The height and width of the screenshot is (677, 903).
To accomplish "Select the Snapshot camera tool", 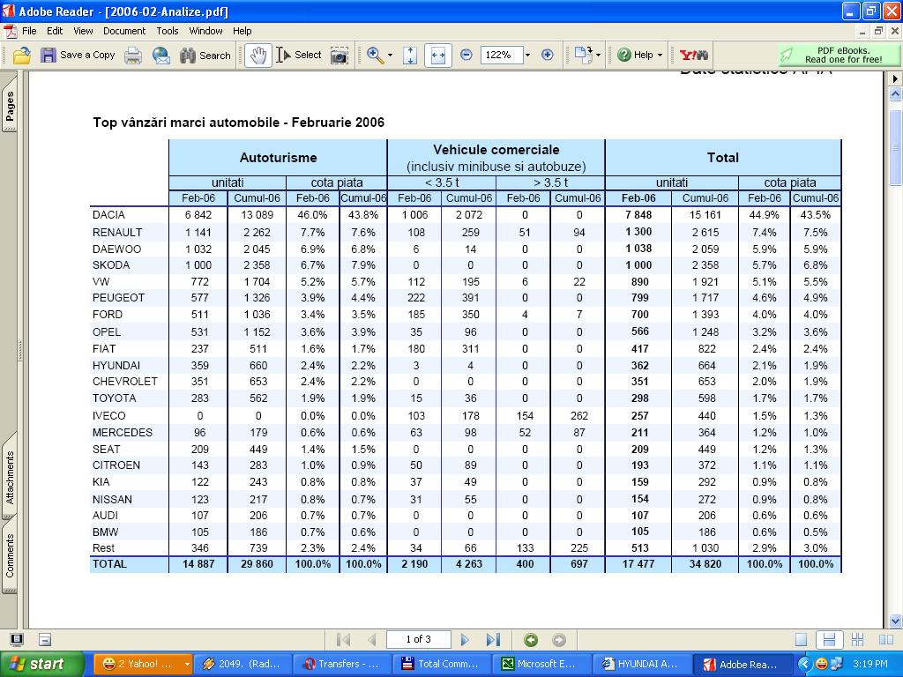I will 340,56.
